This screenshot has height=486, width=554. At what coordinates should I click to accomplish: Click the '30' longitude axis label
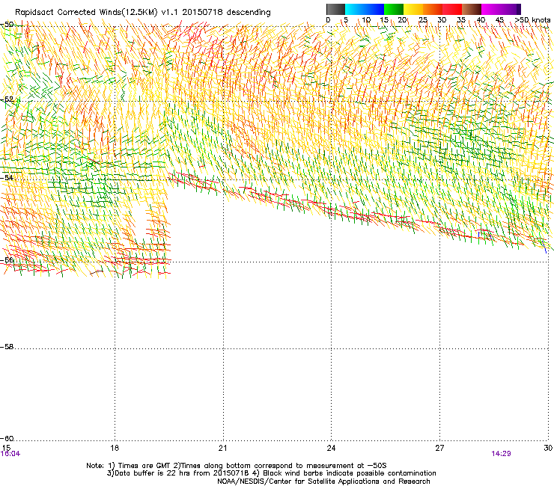click(x=548, y=448)
